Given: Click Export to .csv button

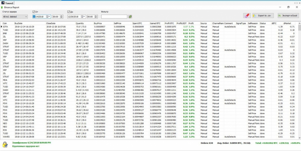Looking at the screenshot, I should pyautogui.click(x=263, y=15).
